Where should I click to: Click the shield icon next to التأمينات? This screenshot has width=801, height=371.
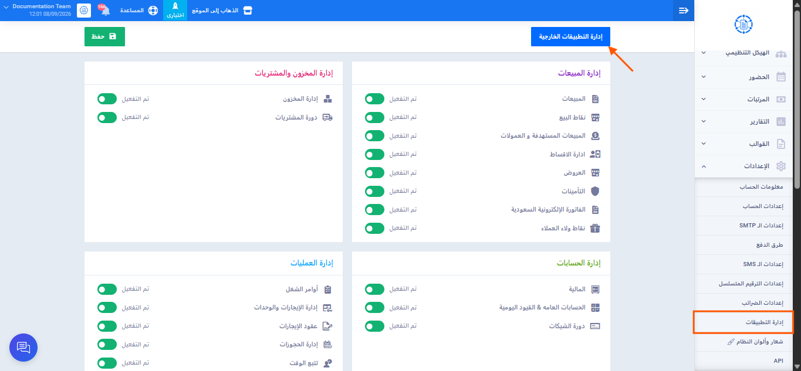(x=595, y=191)
